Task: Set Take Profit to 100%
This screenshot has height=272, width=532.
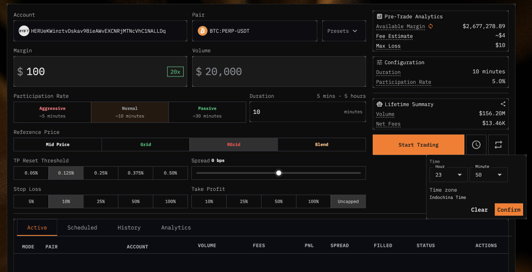Action: pyautogui.click(x=313, y=201)
